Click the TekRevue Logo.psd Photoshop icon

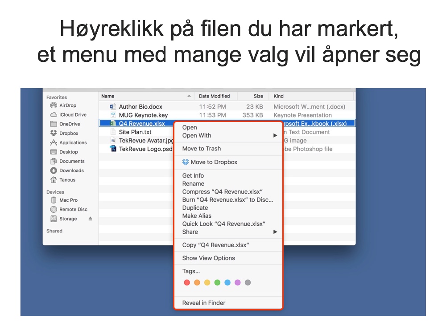113,149
